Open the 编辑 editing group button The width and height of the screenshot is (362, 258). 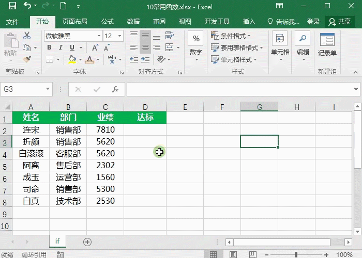(x=303, y=46)
